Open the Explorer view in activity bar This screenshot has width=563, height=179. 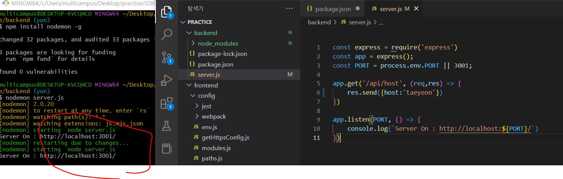coord(167,11)
